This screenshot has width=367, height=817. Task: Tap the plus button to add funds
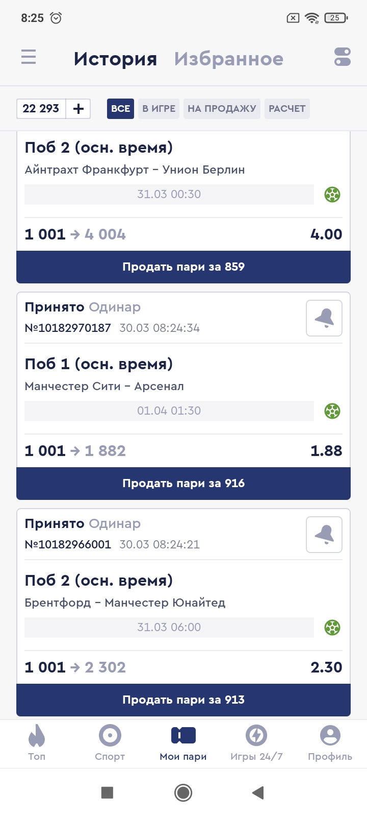(78, 109)
